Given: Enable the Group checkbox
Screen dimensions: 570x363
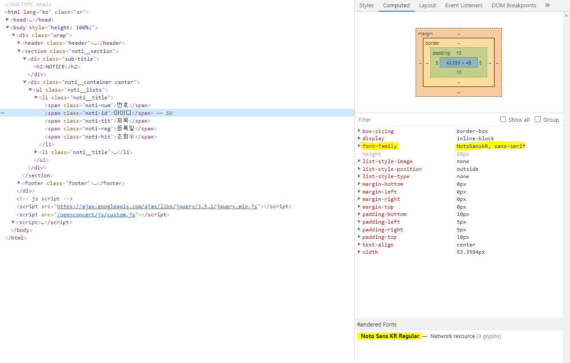Looking at the screenshot, I should (538, 119).
